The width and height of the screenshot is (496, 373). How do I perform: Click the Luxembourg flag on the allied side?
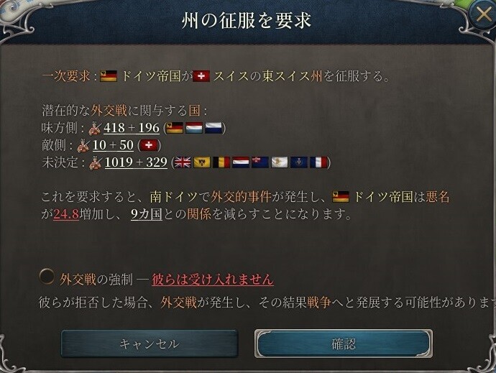click(x=194, y=128)
